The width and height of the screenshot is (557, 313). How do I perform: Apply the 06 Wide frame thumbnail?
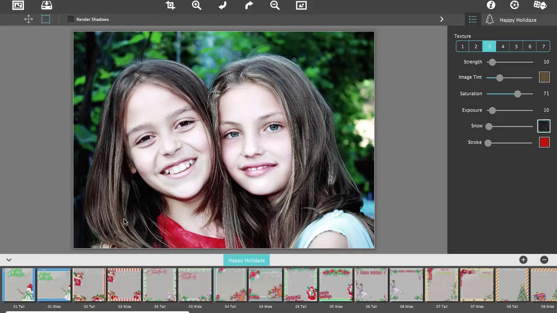coord(406,285)
